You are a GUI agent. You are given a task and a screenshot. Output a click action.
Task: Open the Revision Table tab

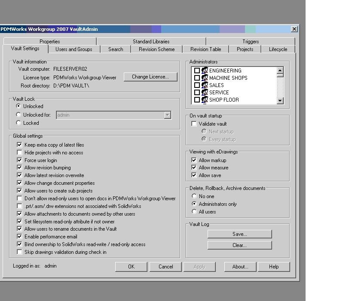coord(205,49)
